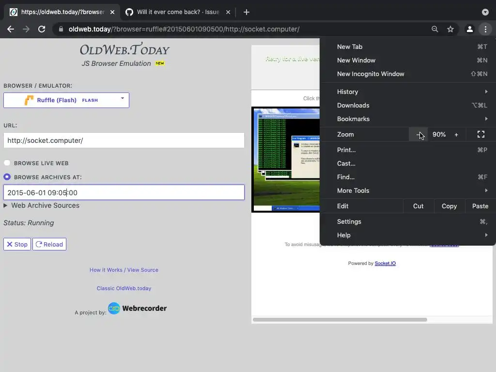The image size is (496, 372).
Task: Increase zoom with the plus button
Action: 456,135
